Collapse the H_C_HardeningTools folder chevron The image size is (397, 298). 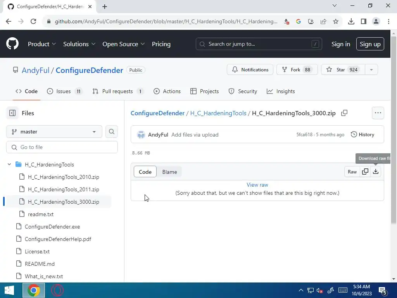coord(9,165)
